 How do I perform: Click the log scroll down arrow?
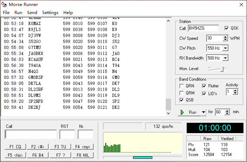[x=169, y=113]
